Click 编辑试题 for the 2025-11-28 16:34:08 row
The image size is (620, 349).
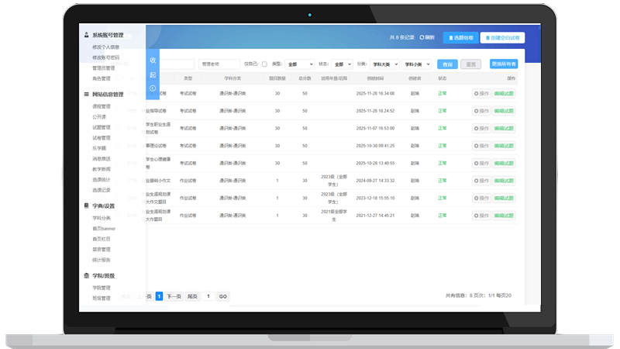[504, 93]
